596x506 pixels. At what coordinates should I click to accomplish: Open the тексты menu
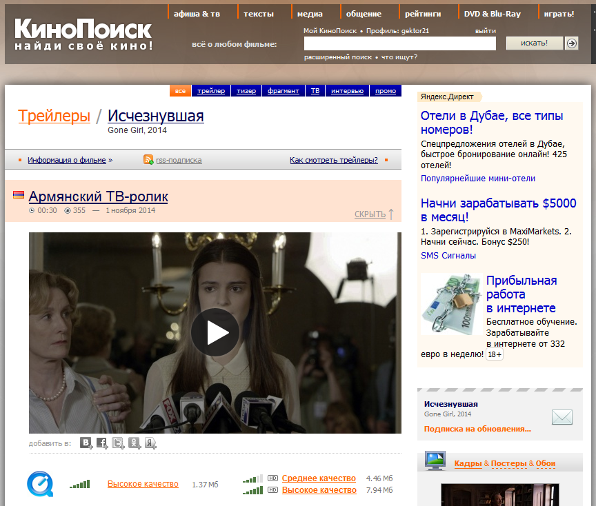click(x=259, y=14)
